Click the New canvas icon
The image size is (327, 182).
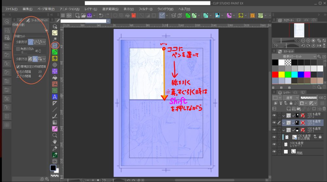pyautogui.click(x=77, y=15)
